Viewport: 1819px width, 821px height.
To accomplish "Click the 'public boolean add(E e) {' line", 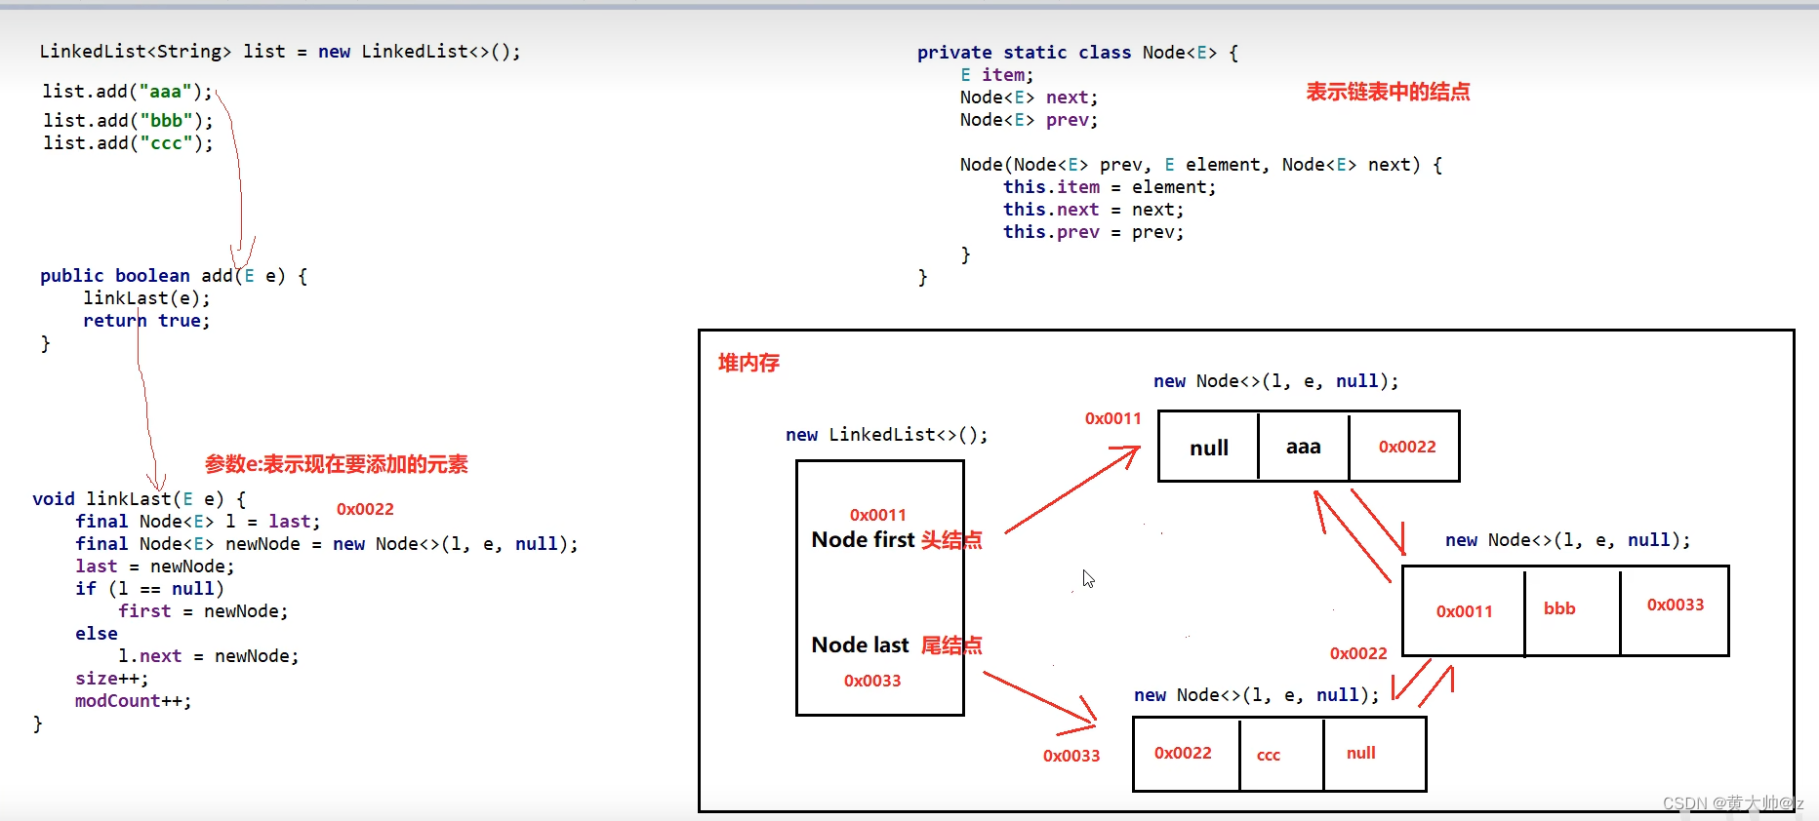I will click(x=174, y=276).
